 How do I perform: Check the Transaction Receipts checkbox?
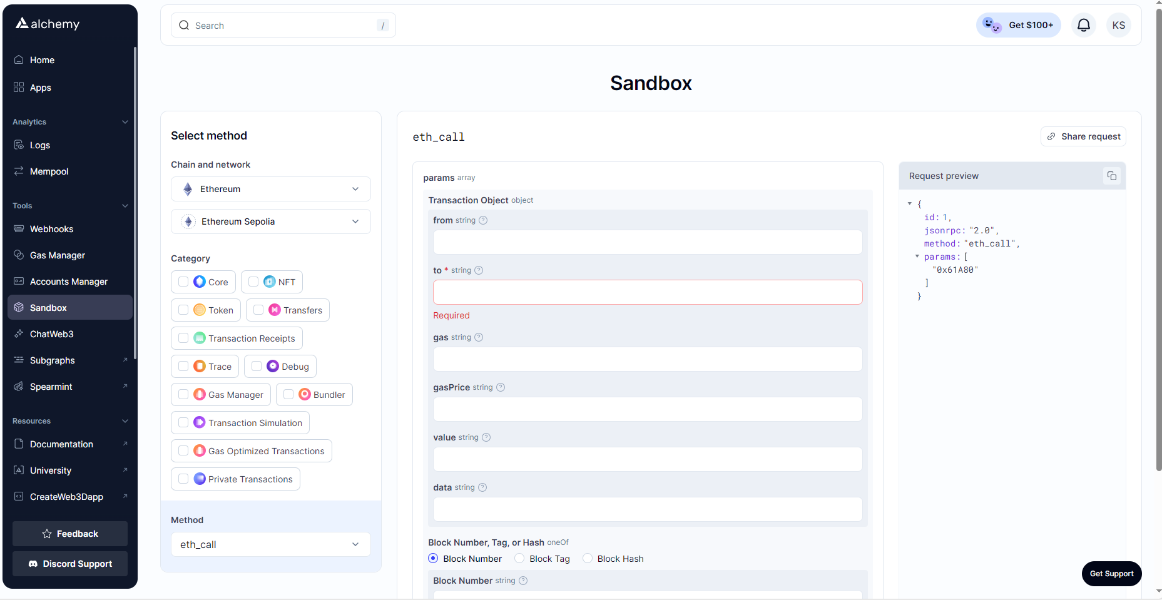point(183,338)
